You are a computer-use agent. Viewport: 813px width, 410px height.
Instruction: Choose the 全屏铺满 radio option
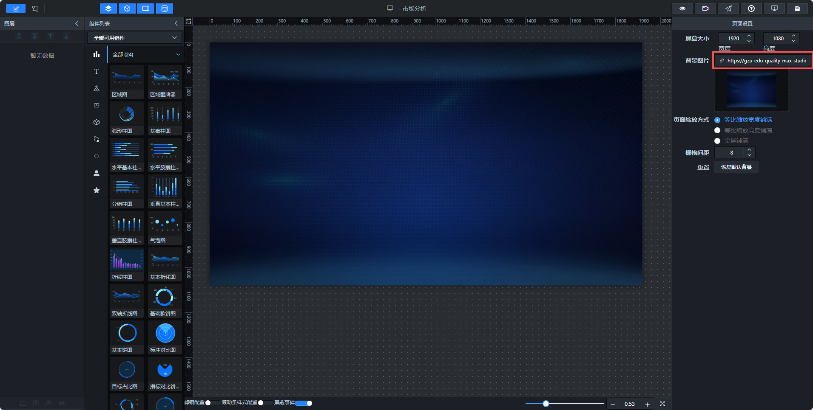tap(717, 140)
